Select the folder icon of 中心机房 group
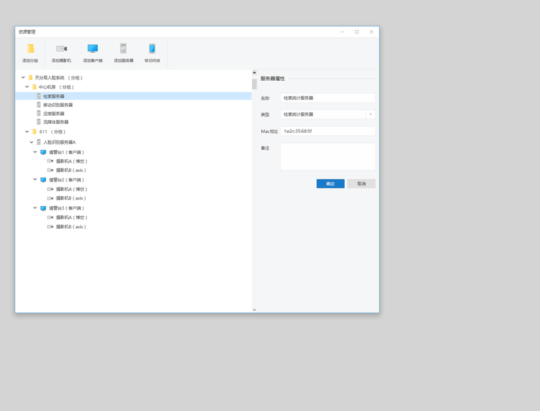The height and width of the screenshot is (411, 540). [34, 87]
